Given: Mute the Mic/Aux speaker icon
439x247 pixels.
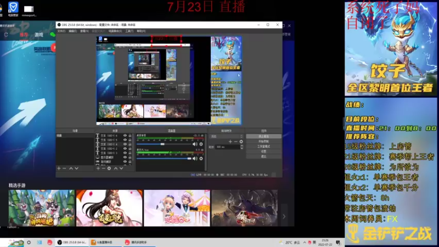Looking at the screenshot, I should (195, 159).
